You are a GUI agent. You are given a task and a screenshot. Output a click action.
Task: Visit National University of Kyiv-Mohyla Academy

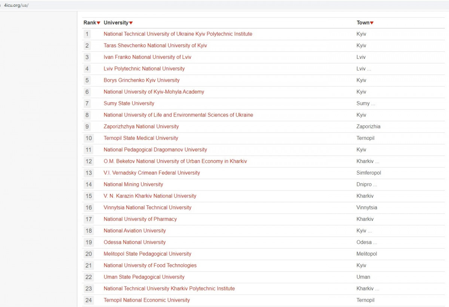coord(154,92)
